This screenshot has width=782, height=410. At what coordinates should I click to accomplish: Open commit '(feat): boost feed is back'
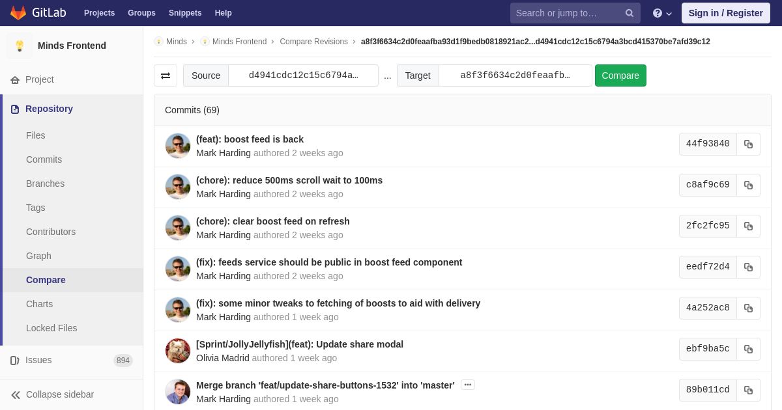click(x=250, y=139)
